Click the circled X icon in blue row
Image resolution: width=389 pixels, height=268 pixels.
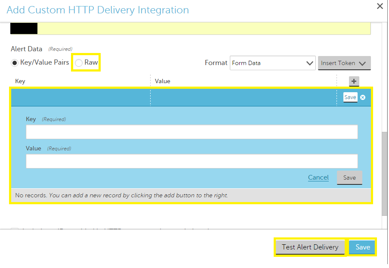point(363,97)
